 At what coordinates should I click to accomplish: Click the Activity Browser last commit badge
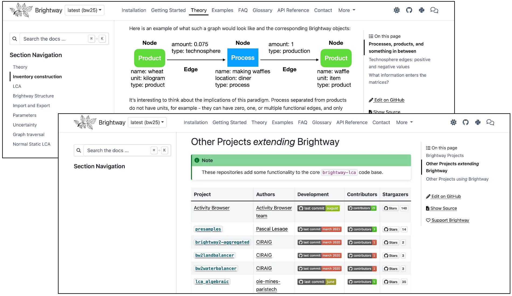pyautogui.click(x=319, y=208)
